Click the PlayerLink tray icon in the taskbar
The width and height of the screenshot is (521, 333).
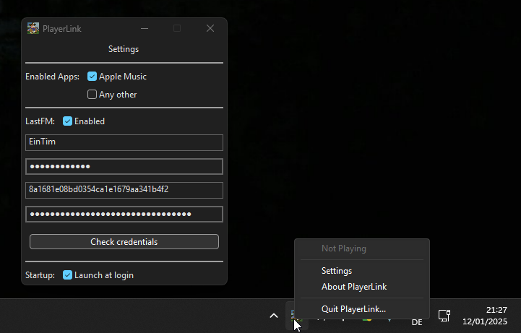coord(296,316)
